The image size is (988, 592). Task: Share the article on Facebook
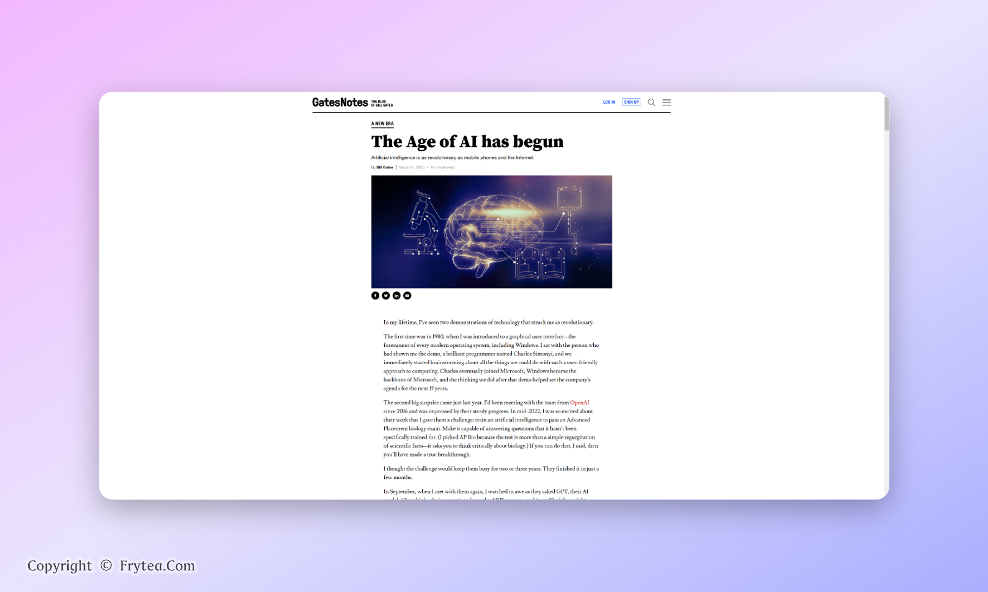coord(375,296)
